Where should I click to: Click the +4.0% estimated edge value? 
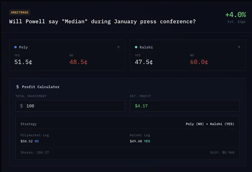(236, 14)
